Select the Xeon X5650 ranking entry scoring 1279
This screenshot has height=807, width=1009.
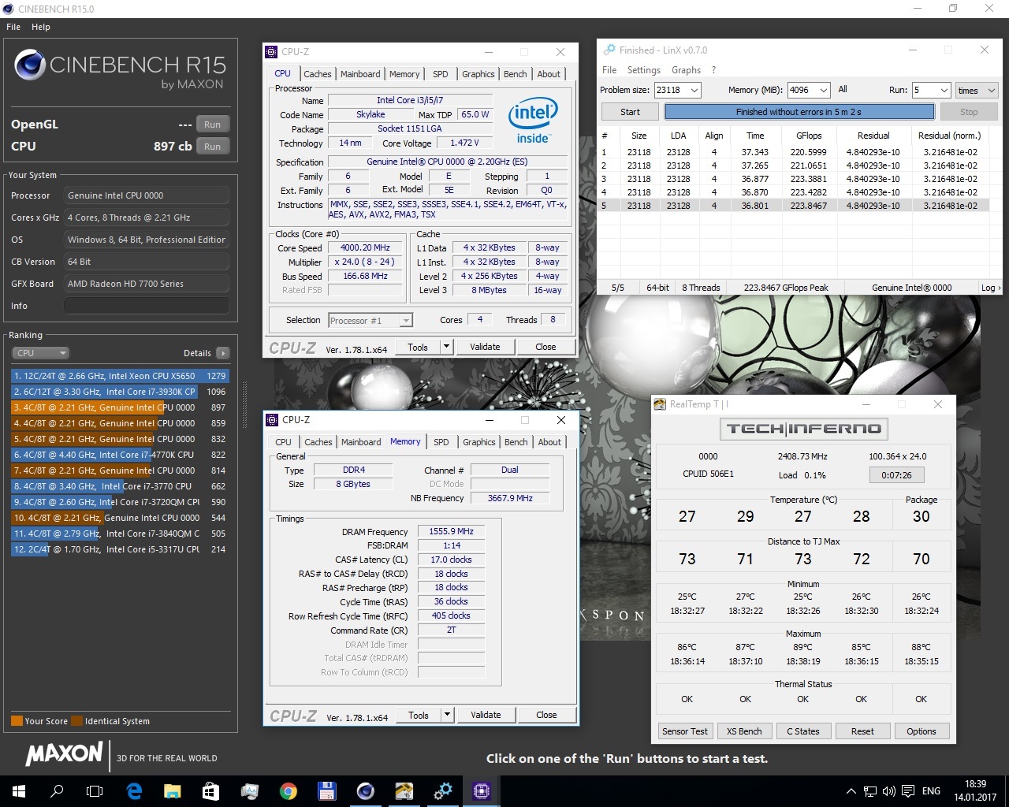point(120,376)
